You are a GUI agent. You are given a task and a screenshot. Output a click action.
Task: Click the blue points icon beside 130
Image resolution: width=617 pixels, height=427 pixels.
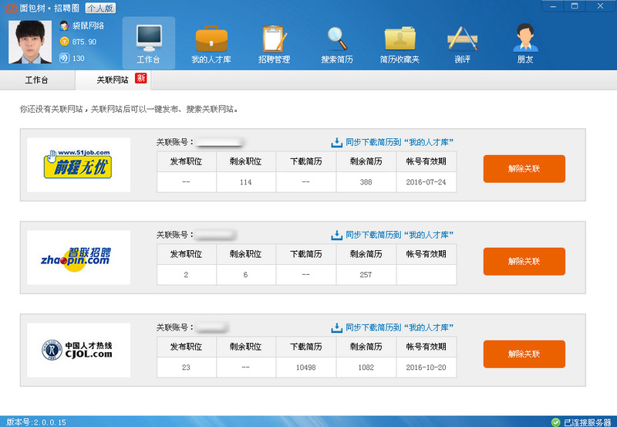[64, 59]
